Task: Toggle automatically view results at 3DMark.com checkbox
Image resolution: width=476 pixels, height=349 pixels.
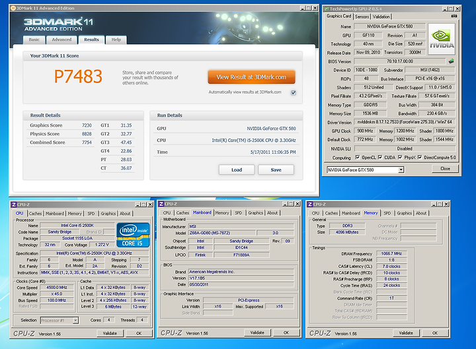Action: pyautogui.click(x=294, y=93)
